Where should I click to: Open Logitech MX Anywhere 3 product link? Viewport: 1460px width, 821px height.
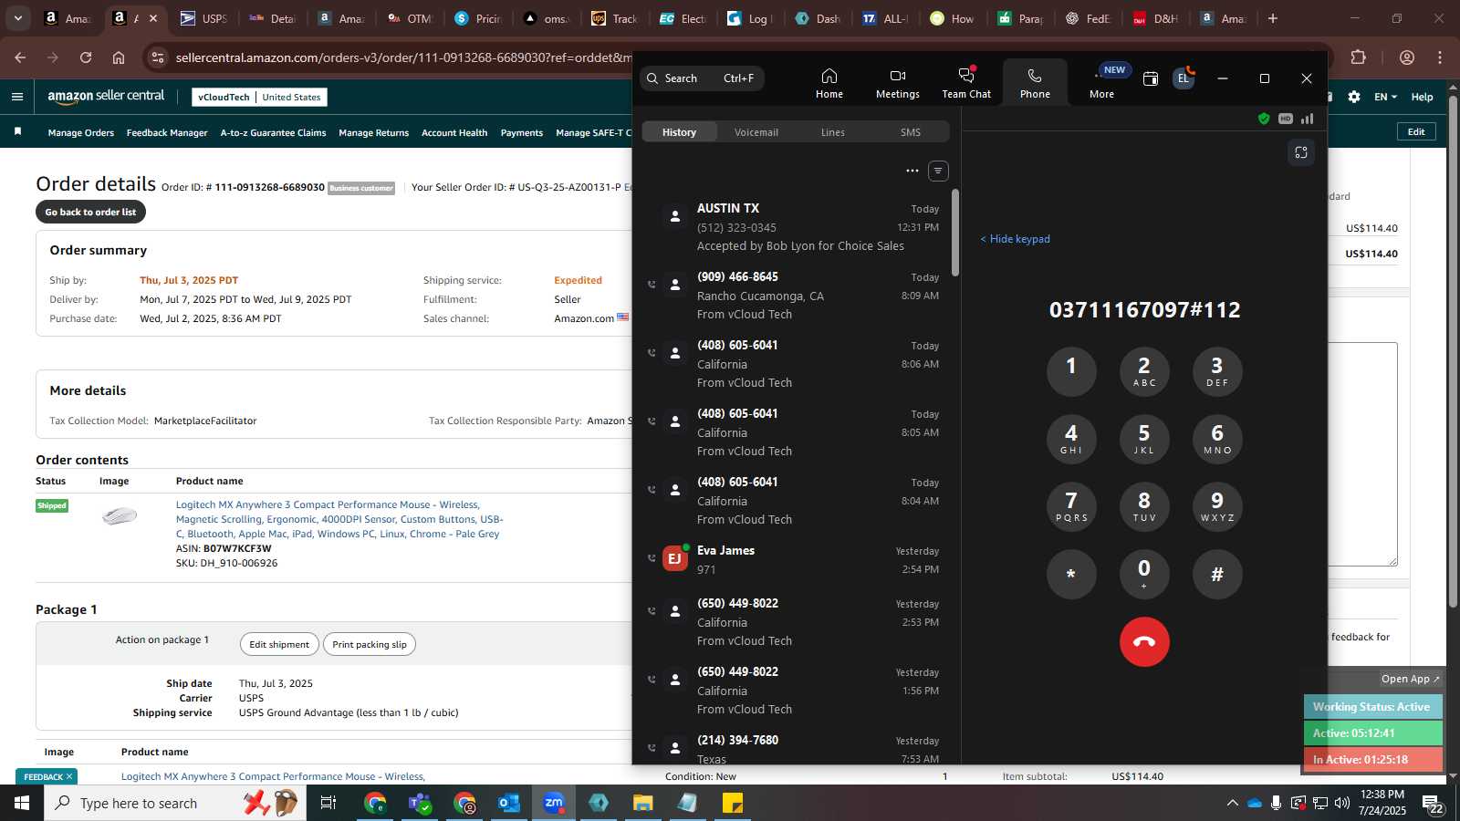click(339, 519)
